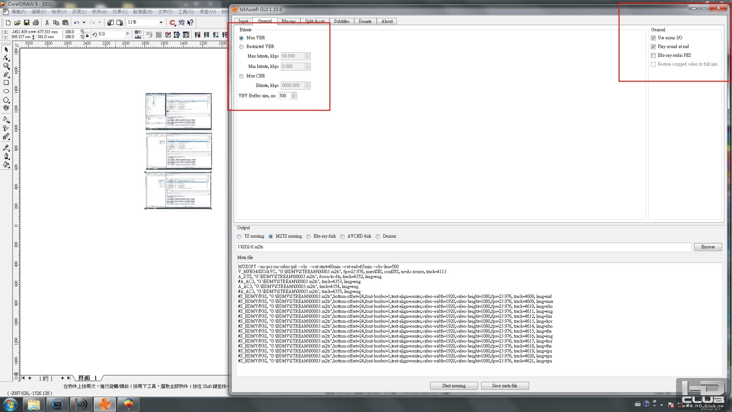Switch to the Subtitles tab

(342, 21)
